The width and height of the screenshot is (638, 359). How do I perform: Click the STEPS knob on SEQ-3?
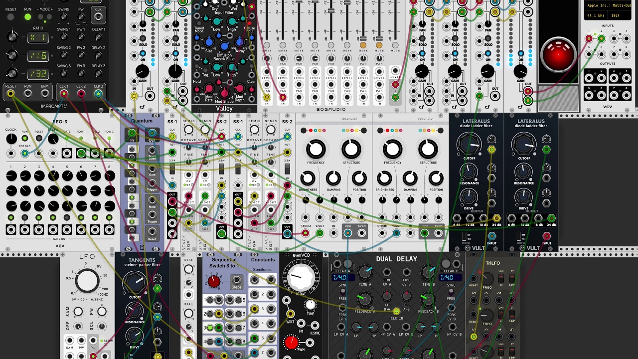[x=53, y=139]
